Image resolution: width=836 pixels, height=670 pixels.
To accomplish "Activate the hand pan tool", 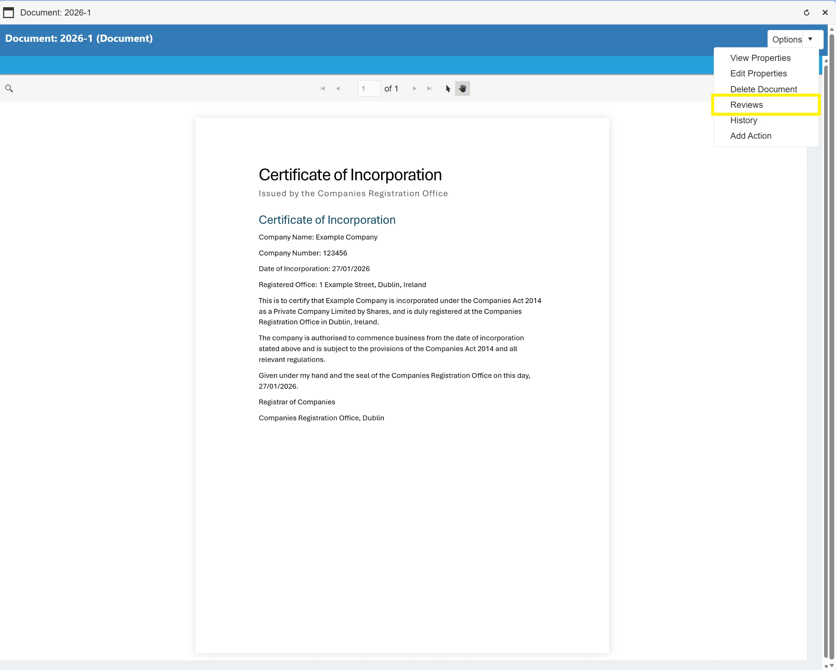I will click(x=462, y=88).
